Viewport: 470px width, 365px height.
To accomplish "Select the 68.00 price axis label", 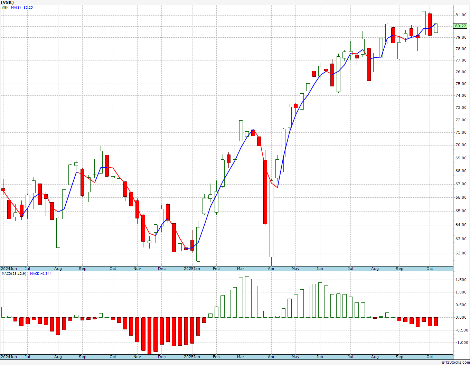I will pos(461,171).
